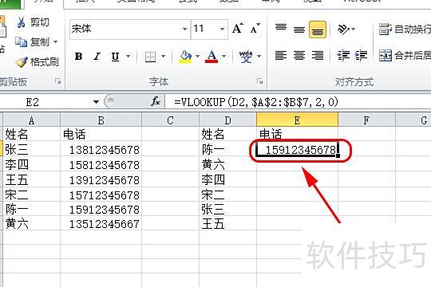Select 宋二 in column D
This screenshot has width=431, height=287.
click(x=227, y=195)
